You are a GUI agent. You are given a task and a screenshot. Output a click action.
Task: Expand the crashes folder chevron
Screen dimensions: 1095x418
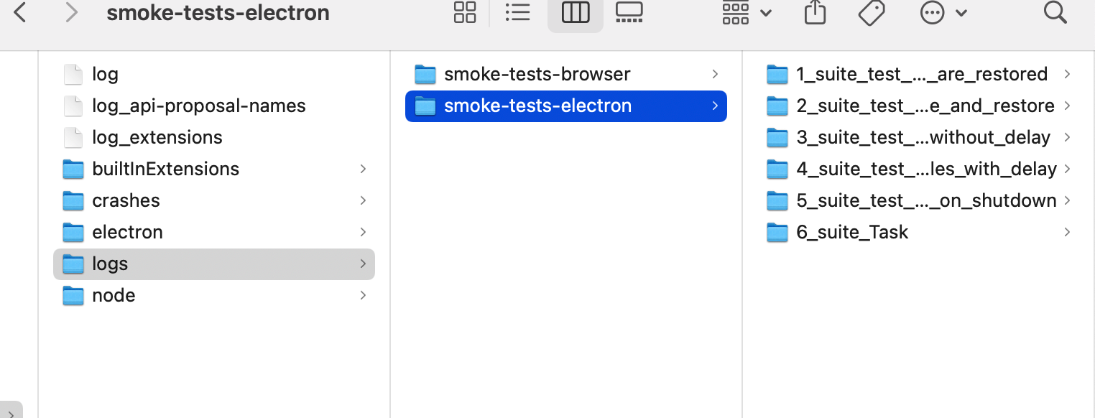(363, 200)
